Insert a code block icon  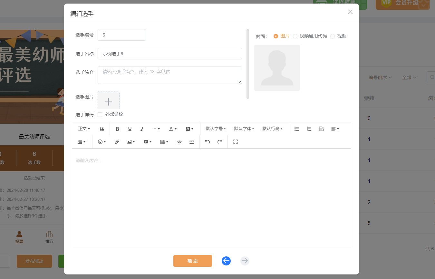coord(179,142)
